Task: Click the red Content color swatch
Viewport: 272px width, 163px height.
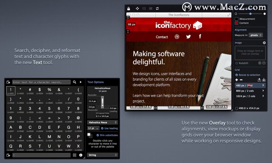Action: 237,23
